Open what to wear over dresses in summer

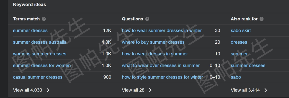[x=161, y=65]
